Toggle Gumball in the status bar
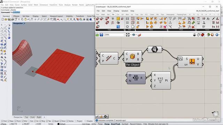This screenshot has height=125, width=223. (125, 124)
